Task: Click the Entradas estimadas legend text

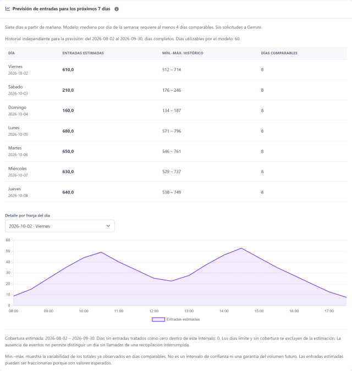Action: pyautogui.click(x=183, y=319)
